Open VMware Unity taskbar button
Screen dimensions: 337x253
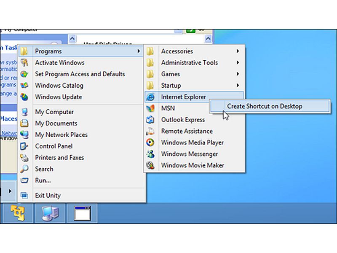(x=18, y=213)
